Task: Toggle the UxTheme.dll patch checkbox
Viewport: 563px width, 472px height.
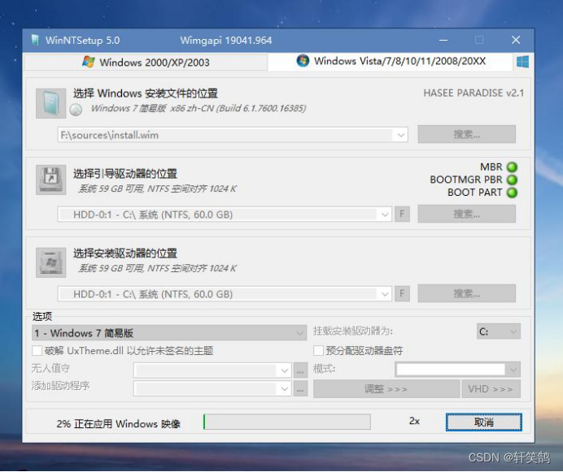Action: click(x=37, y=350)
